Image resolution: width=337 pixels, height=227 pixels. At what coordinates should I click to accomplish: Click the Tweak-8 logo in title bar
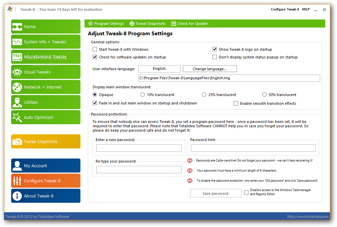pos(10,9)
